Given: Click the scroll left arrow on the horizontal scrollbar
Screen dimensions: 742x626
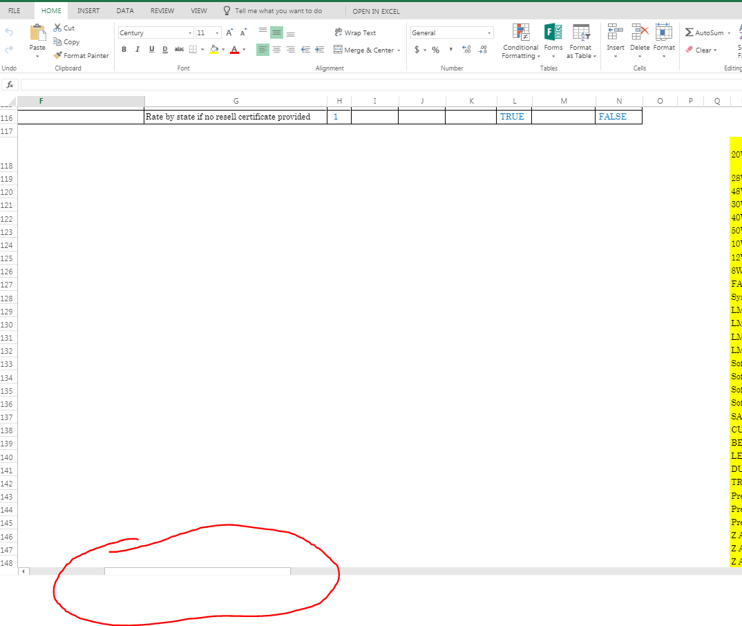Looking at the screenshot, I should (23, 571).
